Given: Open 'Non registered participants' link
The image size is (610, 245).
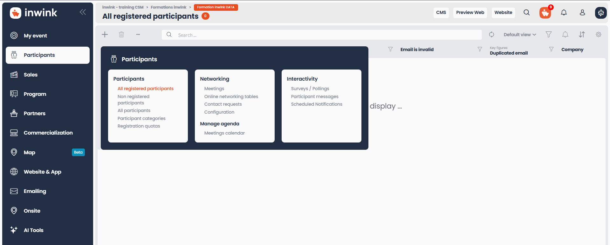Looking at the screenshot, I should (x=134, y=100).
